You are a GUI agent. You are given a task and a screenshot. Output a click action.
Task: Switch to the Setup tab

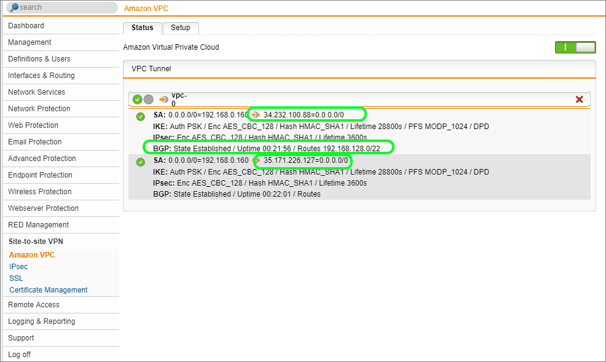181,28
